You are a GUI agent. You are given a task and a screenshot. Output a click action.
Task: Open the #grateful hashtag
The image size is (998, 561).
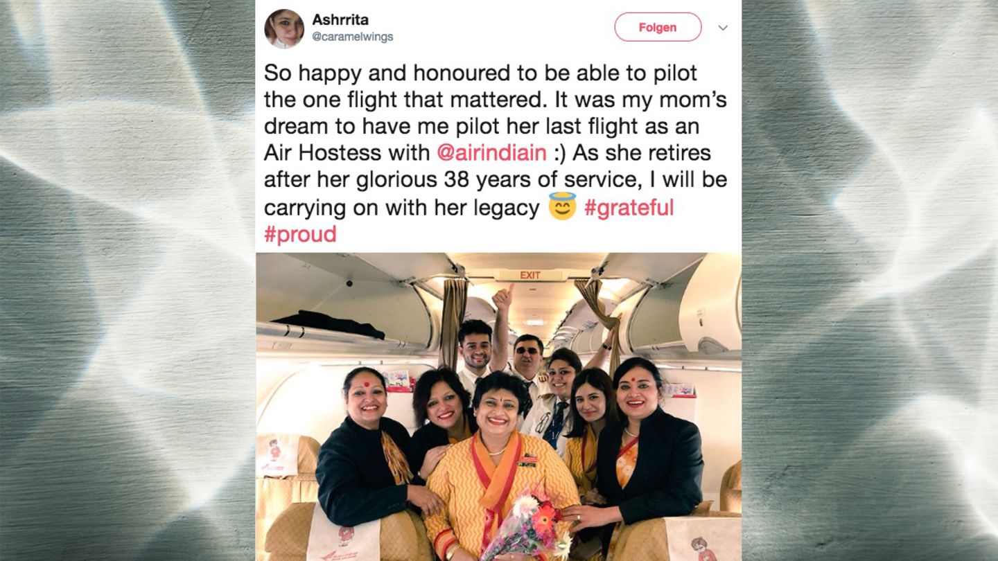coord(629,207)
